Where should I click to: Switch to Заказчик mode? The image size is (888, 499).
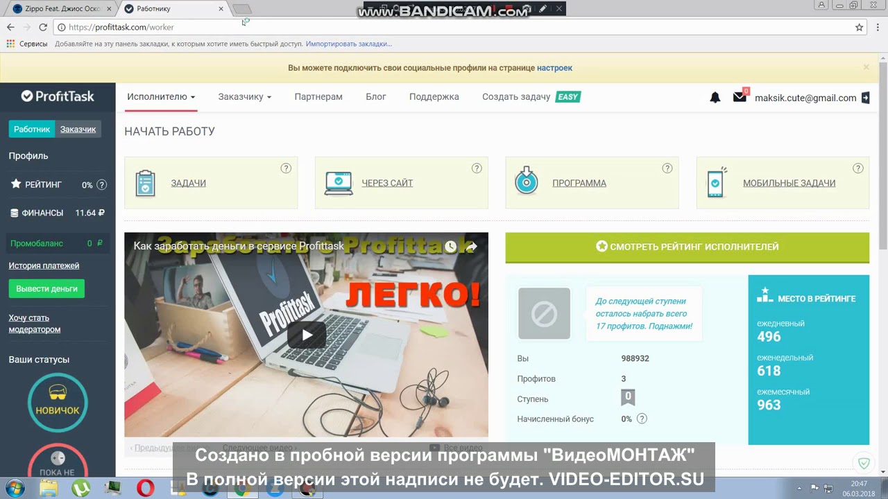click(x=78, y=130)
